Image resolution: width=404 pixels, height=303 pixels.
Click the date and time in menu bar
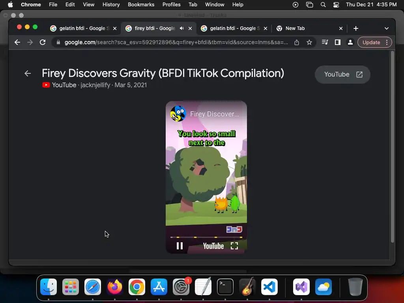[371, 4]
